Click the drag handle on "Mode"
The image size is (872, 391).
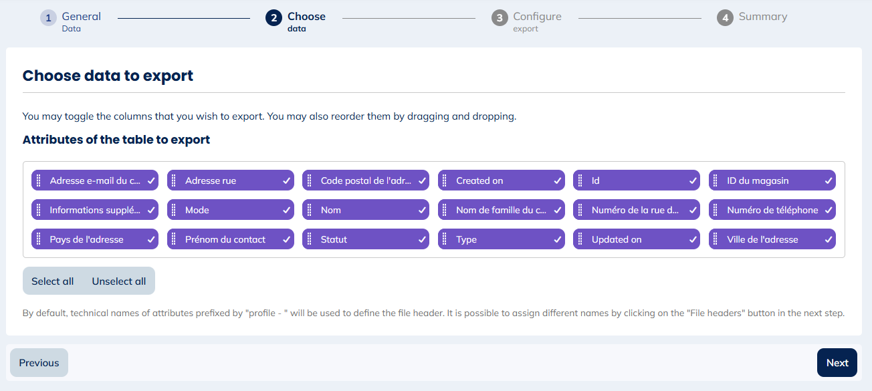click(175, 209)
